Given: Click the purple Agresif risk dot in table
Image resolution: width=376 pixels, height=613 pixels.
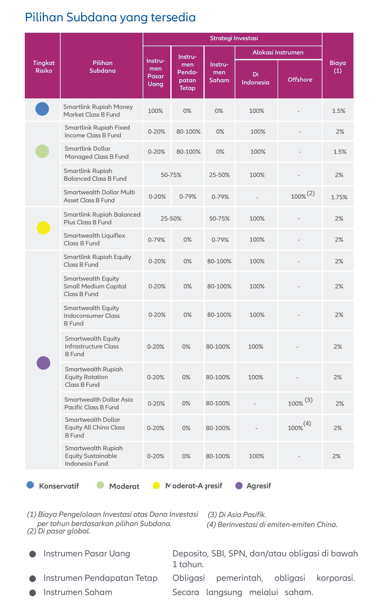Looking at the screenshot, I should point(43,363).
